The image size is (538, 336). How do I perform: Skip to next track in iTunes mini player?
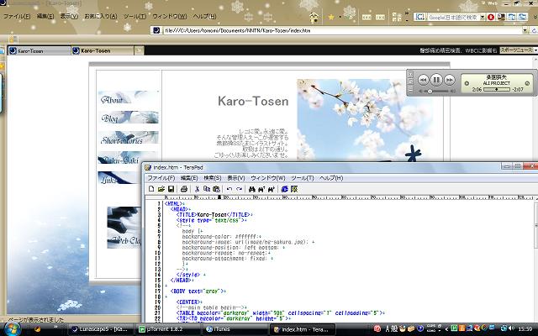coord(450,80)
